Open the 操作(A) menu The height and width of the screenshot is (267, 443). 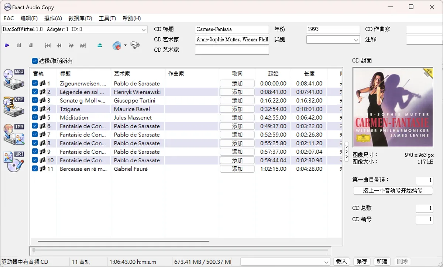(x=53, y=18)
